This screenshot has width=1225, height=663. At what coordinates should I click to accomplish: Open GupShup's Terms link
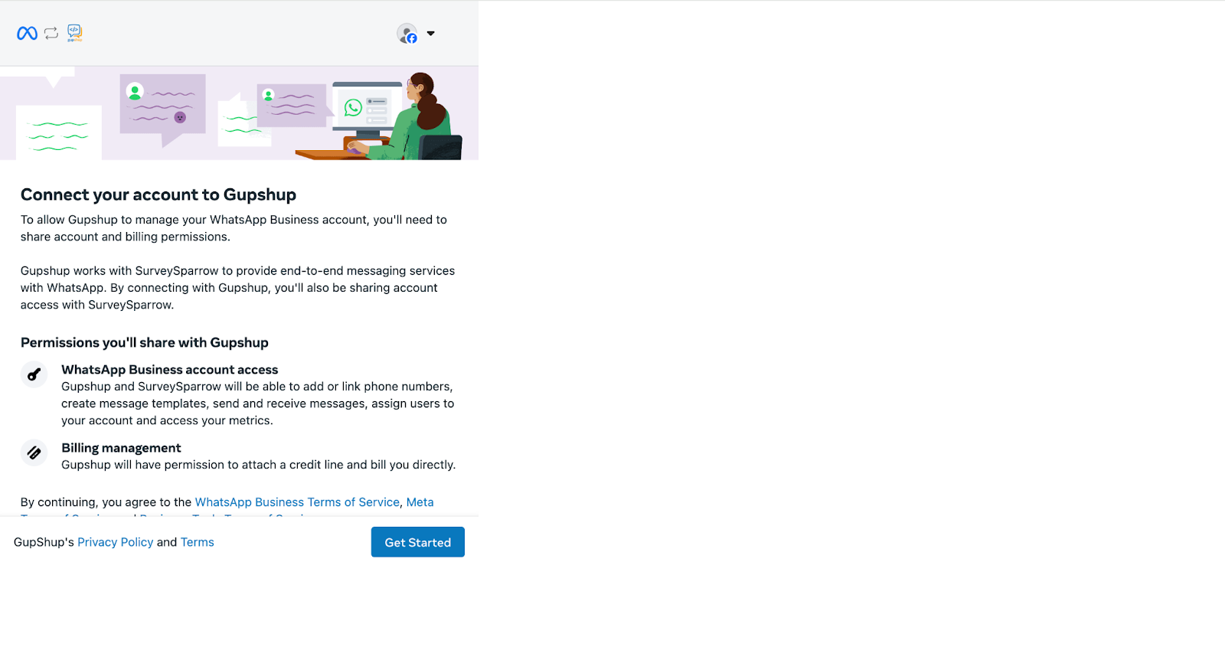pos(198,542)
